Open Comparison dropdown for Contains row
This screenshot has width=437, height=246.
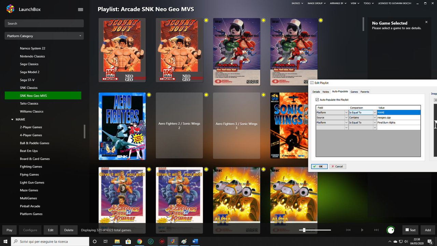(375, 118)
